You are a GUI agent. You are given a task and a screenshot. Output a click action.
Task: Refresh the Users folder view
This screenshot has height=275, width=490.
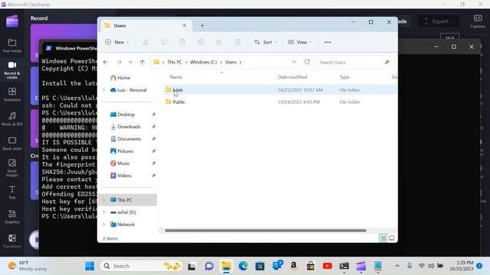[x=307, y=62]
